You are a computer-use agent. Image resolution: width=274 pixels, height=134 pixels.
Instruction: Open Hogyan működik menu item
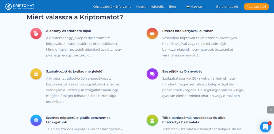[150, 7]
